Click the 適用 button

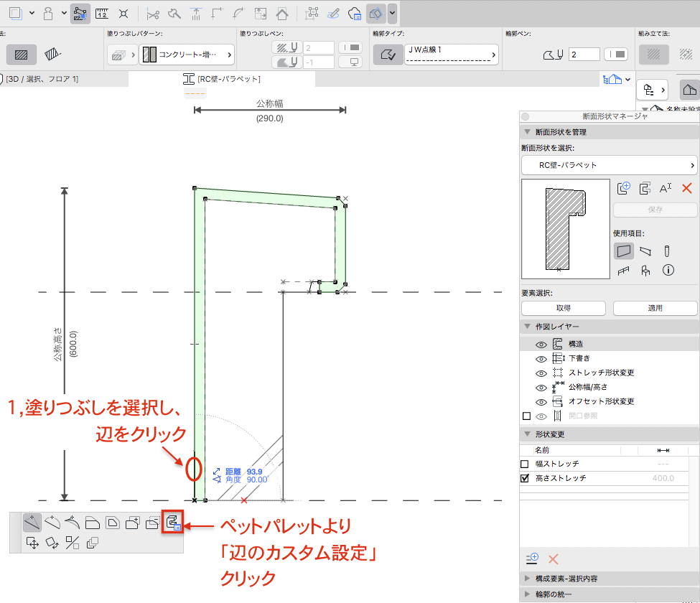point(655,308)
